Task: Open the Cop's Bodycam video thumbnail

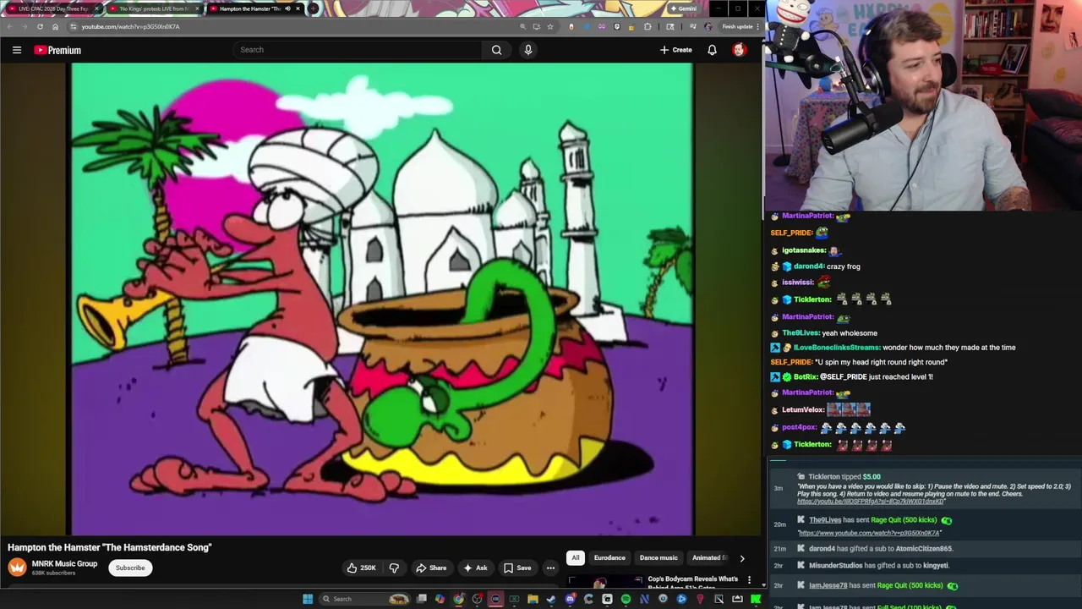Action: pyautogui.click(x=604, y=582)
